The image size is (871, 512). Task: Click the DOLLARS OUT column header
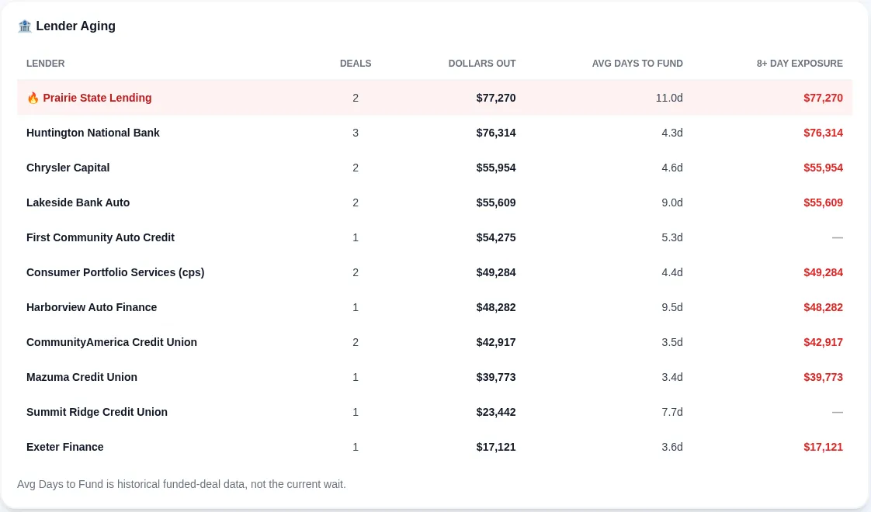click(482, 64)
